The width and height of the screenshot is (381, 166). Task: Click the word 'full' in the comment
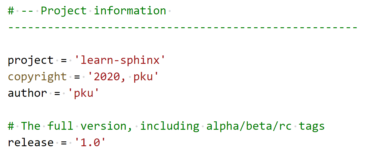(60, 126)
